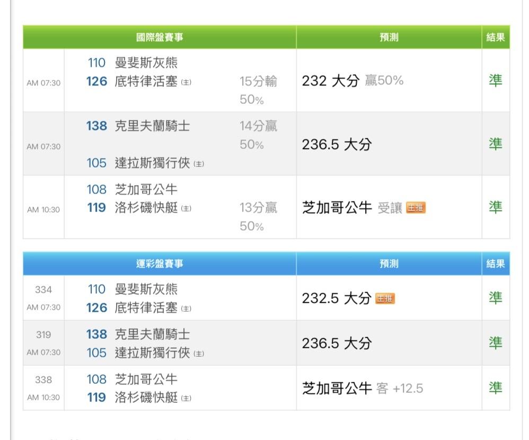Open 曼斐斯灰熊 team link in 國際盤 table
Viewport: 529px width, 440px height.
pyautogui.click(x=146, y=63)
